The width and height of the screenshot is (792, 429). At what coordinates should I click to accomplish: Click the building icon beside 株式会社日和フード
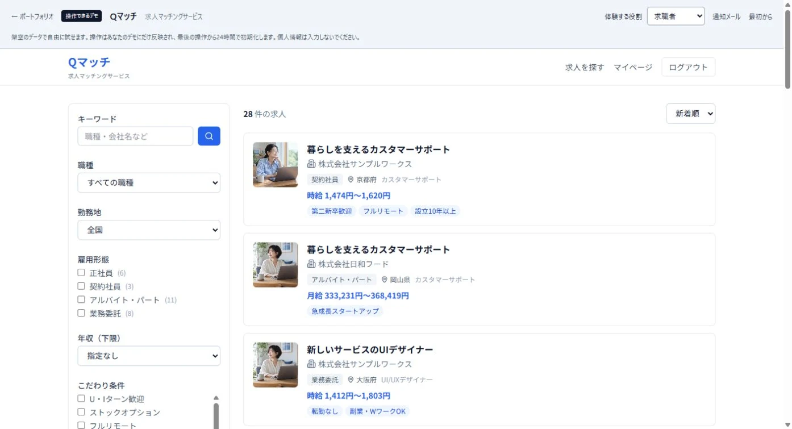click(x=311, y=264)
